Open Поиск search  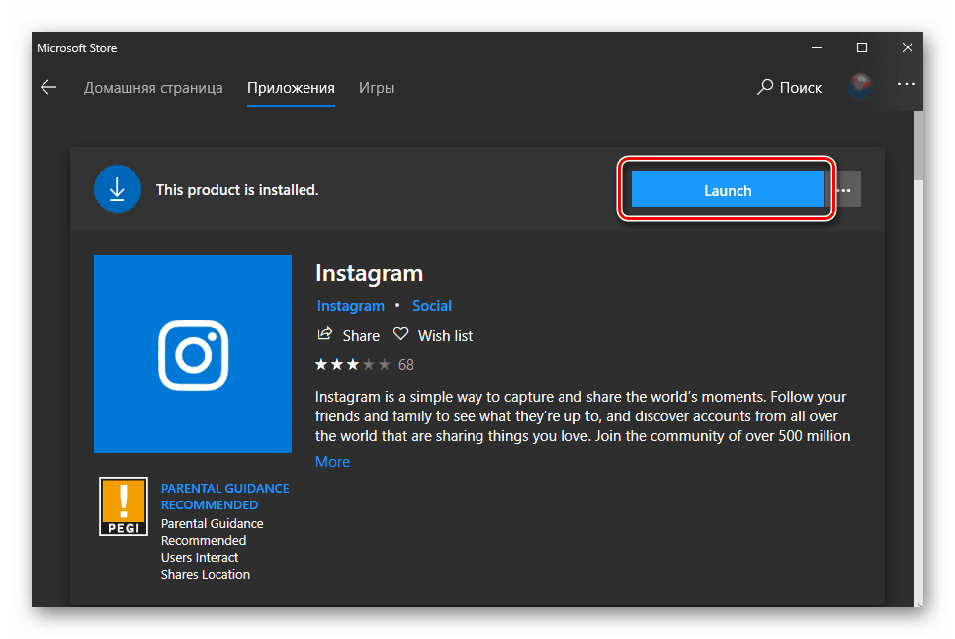tap(789, 88)
